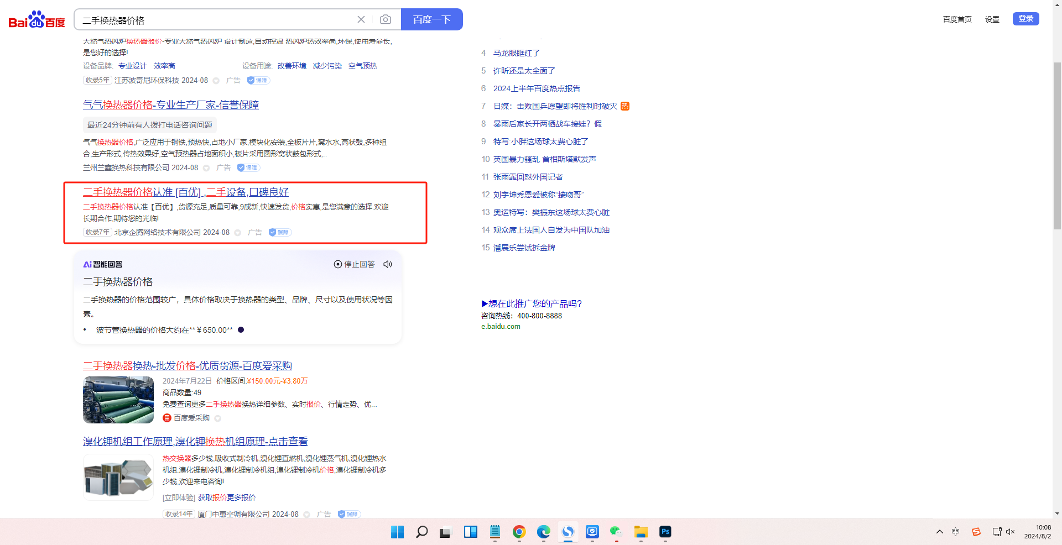Click the AI 智能回答 logo
This screenshot has width=1062, height=545.
tap(103, 264)
